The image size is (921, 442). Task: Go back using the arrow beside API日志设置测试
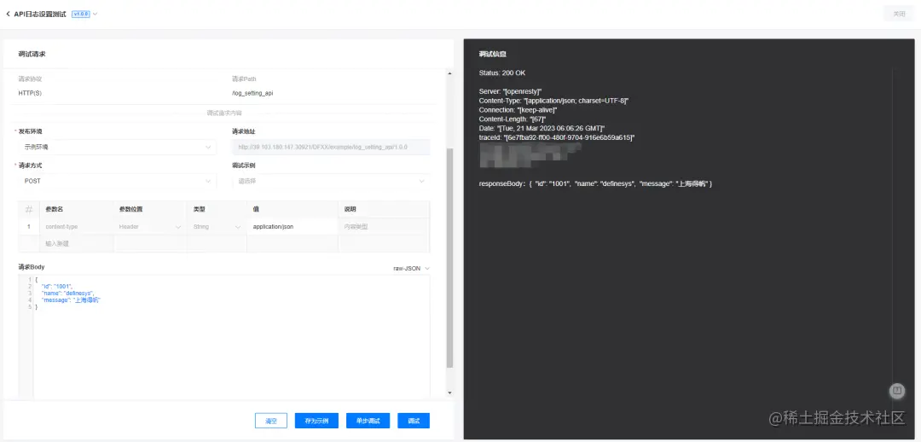click(x=8, y=14)
